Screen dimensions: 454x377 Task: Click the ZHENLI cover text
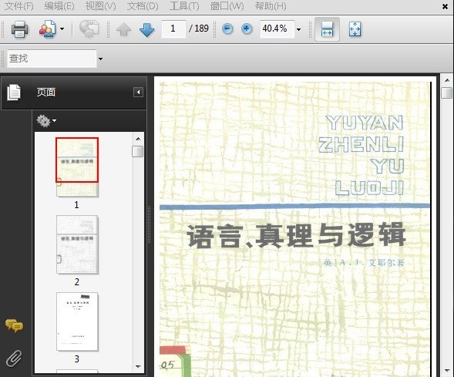pyautogui.click(x=361, y=144)
